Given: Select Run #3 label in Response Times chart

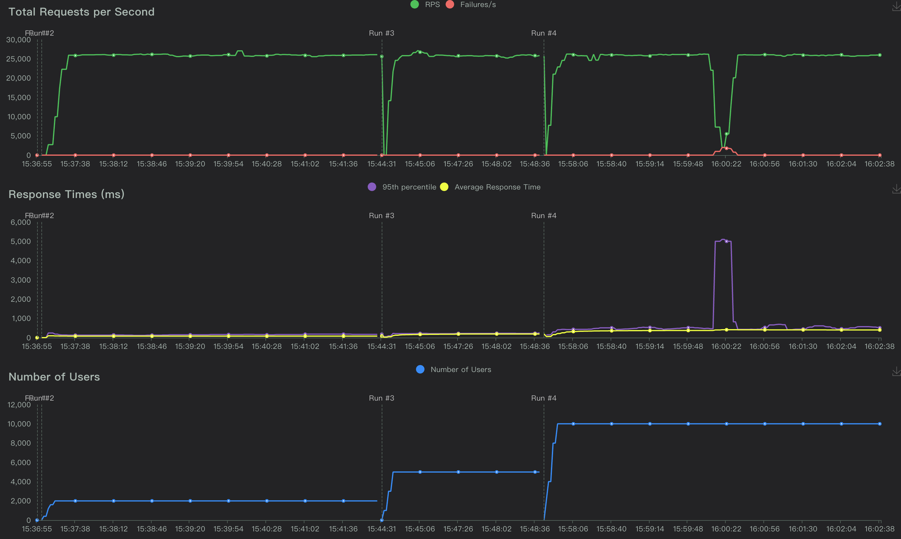Looking at the screenshot, I should pos(381,216).
